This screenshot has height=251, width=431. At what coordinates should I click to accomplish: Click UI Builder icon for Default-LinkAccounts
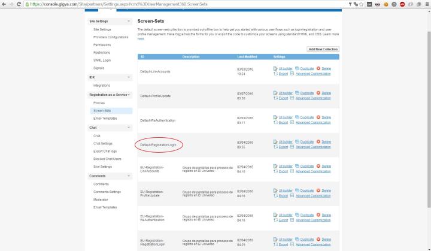pos(275,68)
